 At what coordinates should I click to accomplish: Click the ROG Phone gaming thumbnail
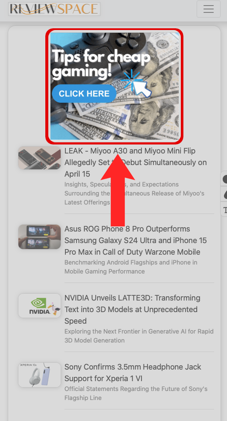point(40,237)
